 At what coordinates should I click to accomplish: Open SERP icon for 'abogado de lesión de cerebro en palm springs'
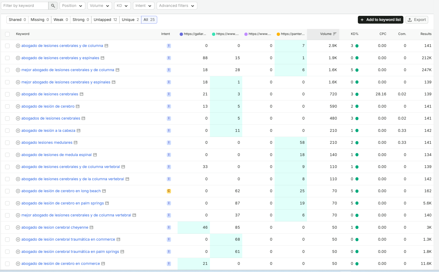(107, 203)
